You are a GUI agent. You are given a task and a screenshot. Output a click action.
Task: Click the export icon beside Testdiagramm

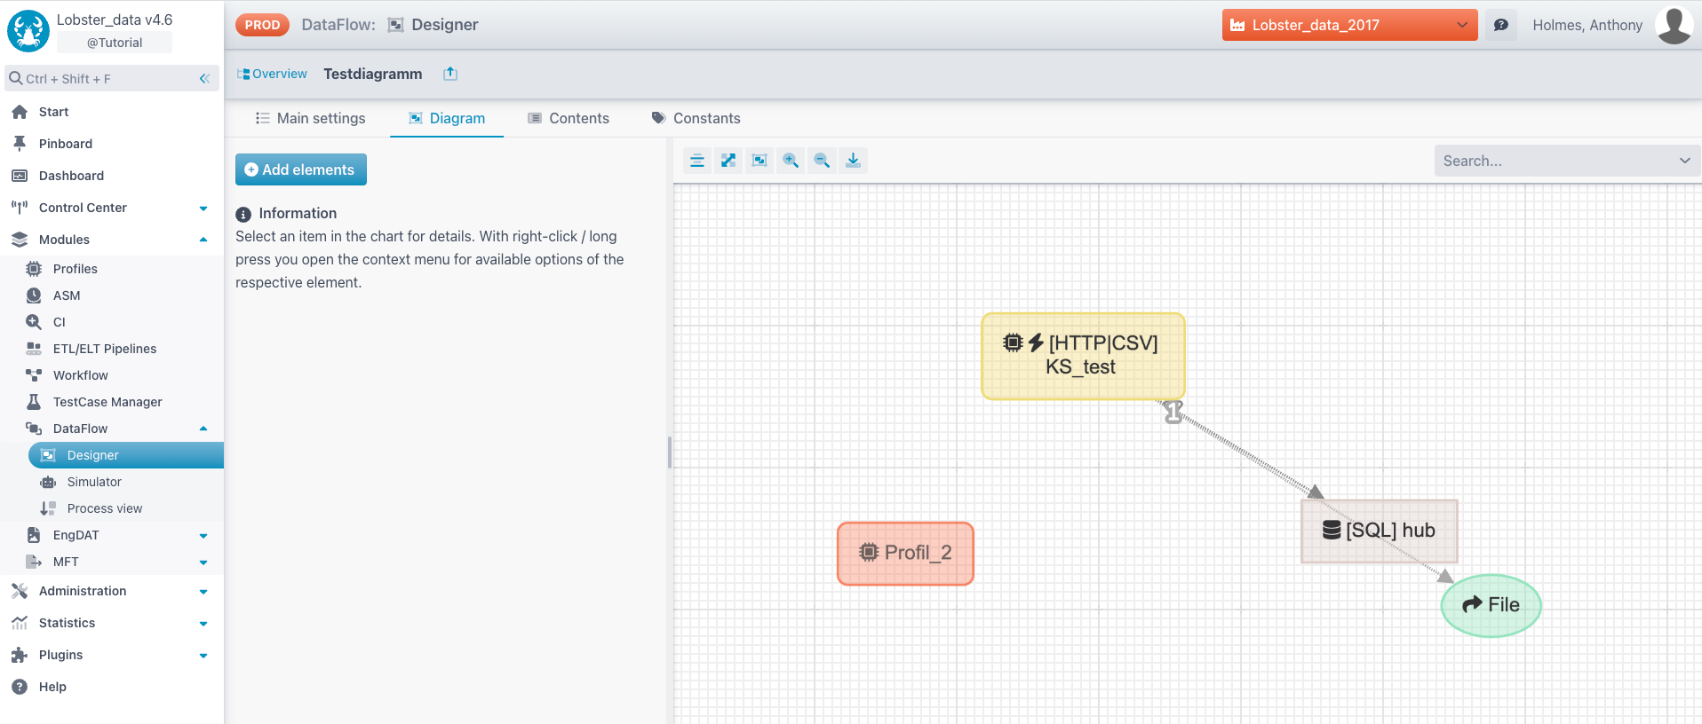(450, 74)
